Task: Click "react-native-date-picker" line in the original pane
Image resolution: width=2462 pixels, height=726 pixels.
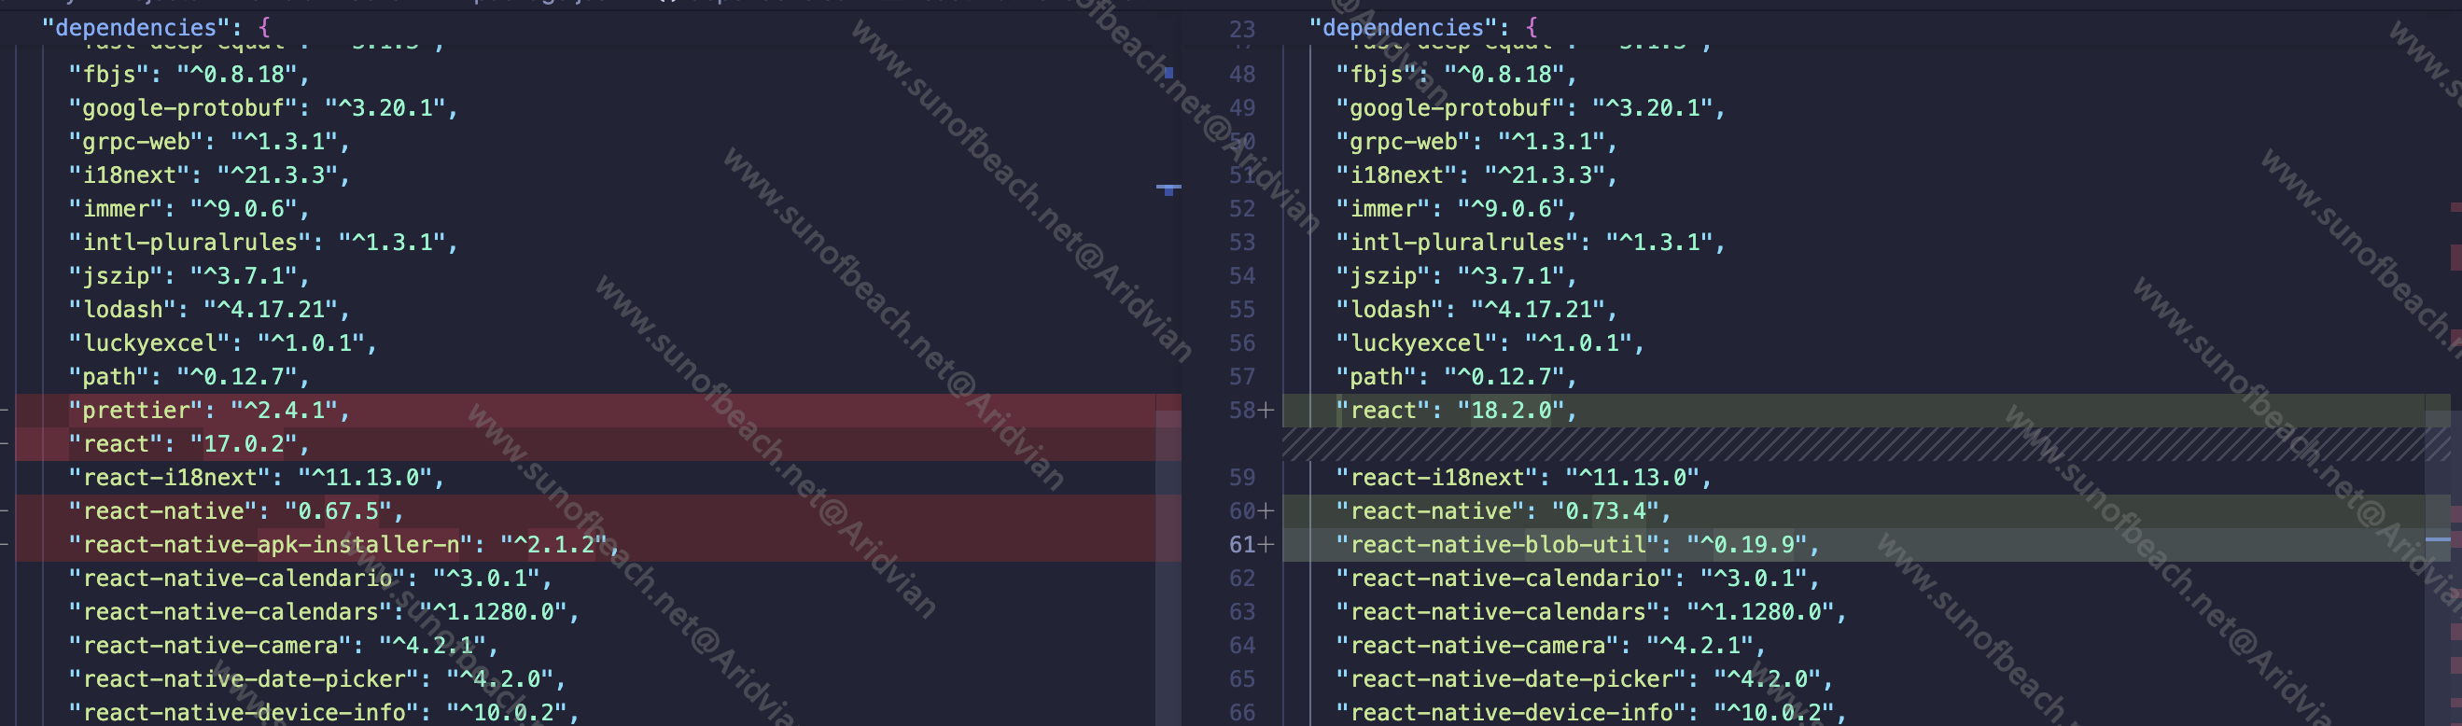Action: [317, 679]
